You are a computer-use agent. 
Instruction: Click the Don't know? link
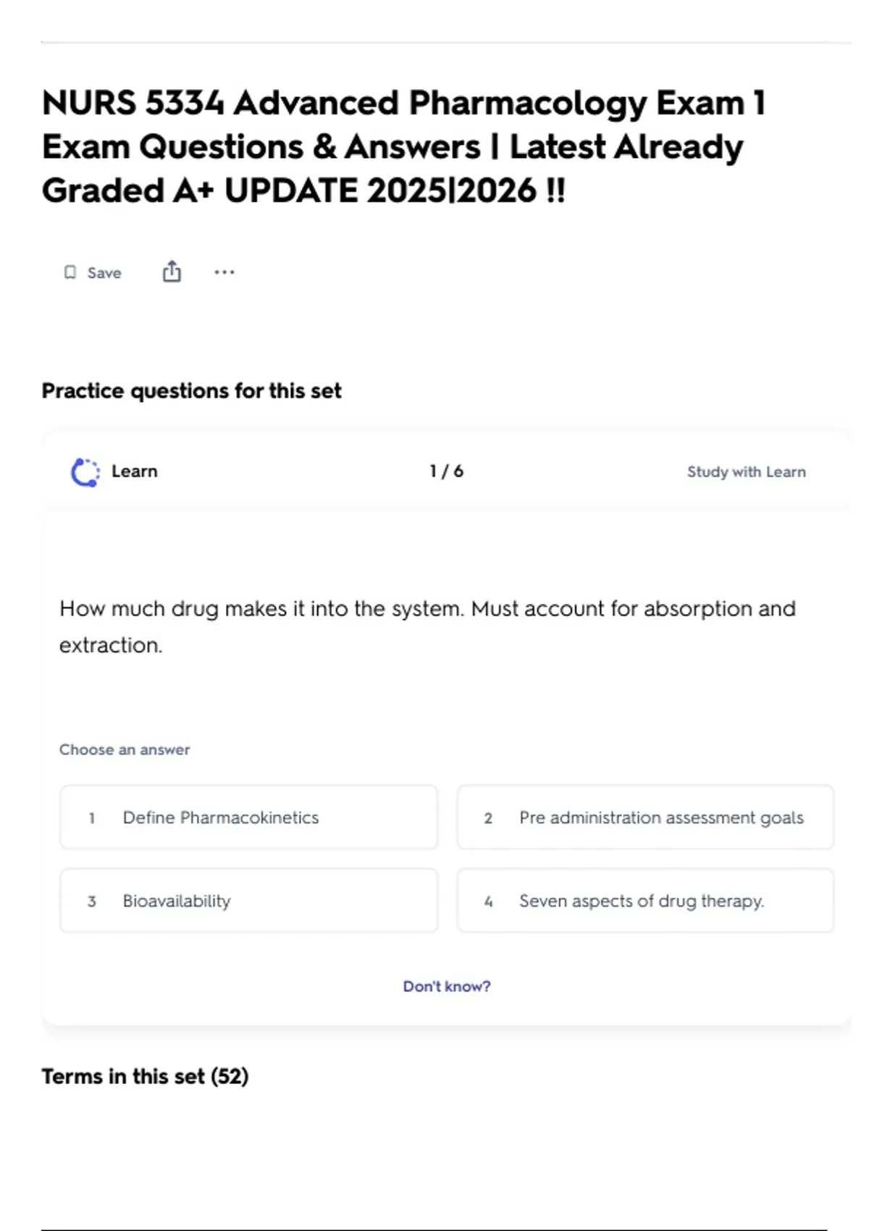[447, 986]
